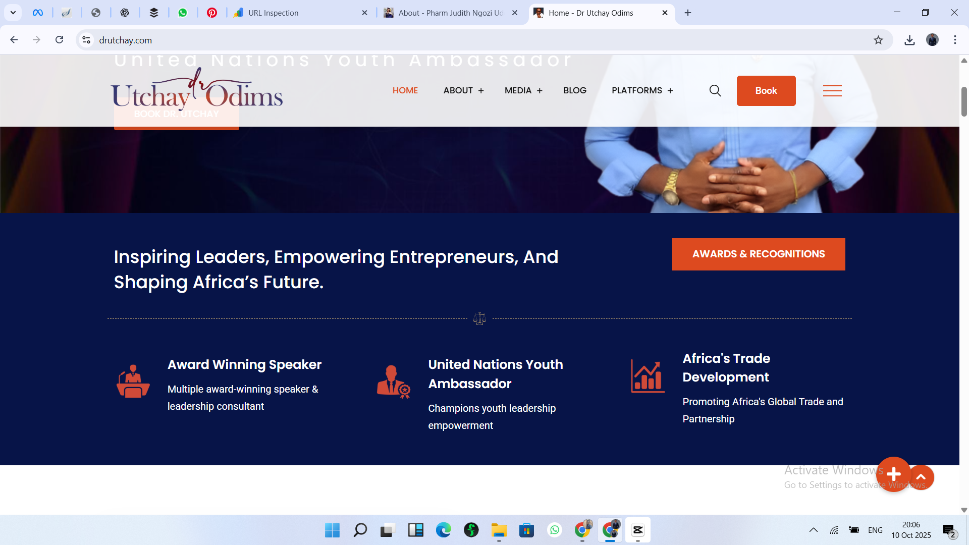
Task: Click the orange Book button
Action: 766,91
